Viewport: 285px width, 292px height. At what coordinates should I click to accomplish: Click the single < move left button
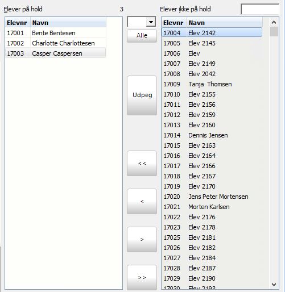142,202
